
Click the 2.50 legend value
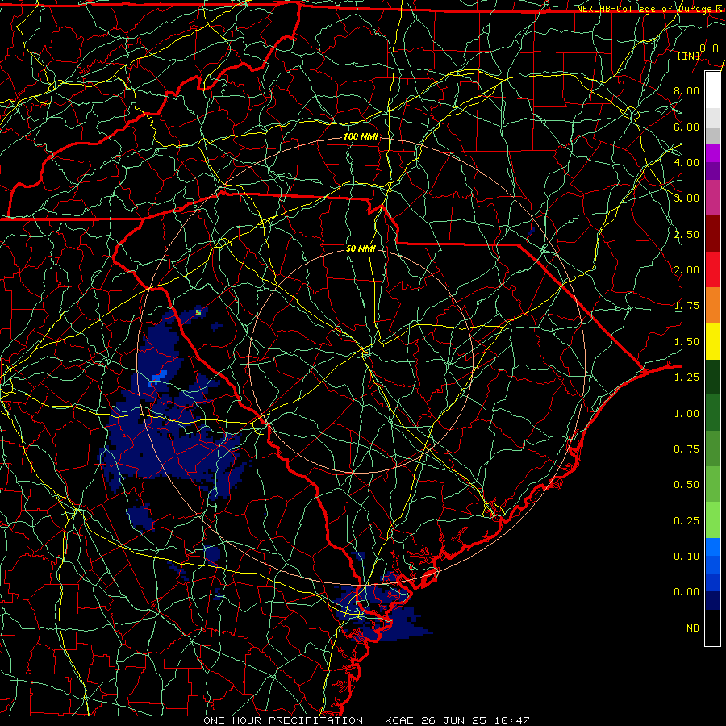coord(686,234)
